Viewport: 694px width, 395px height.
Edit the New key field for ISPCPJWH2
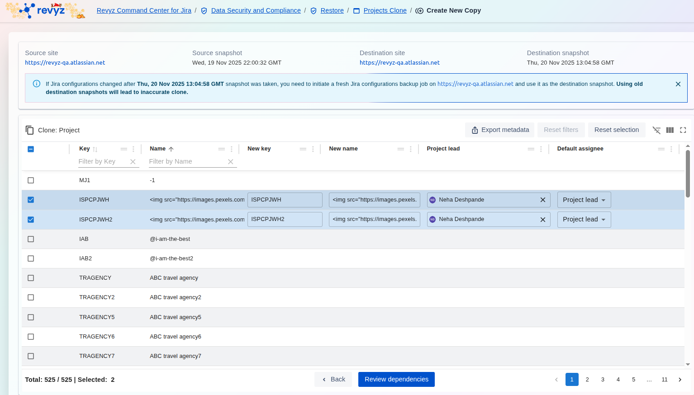click(285, 219)
